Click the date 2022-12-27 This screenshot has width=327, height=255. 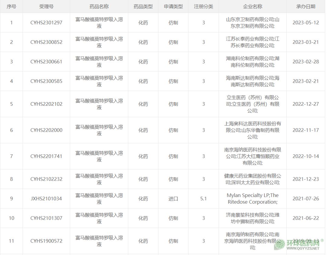click(306, 104)
